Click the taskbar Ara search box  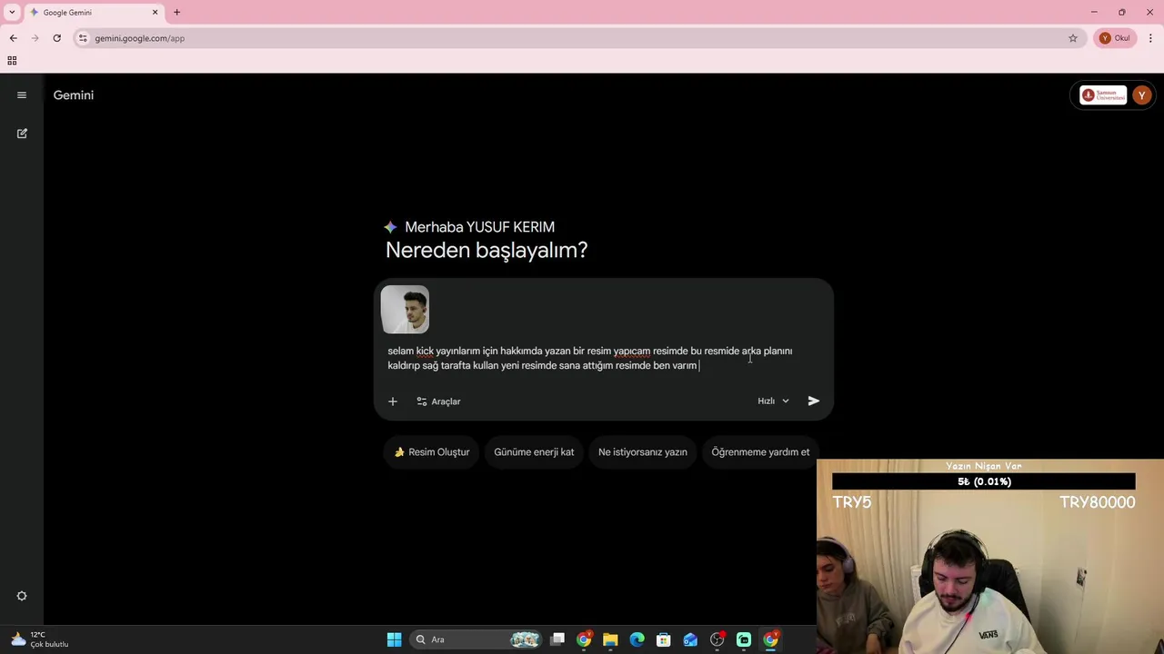(x=476, y=639)
